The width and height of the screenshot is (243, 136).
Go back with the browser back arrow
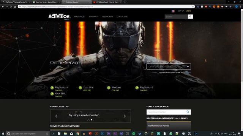[3, 7]
